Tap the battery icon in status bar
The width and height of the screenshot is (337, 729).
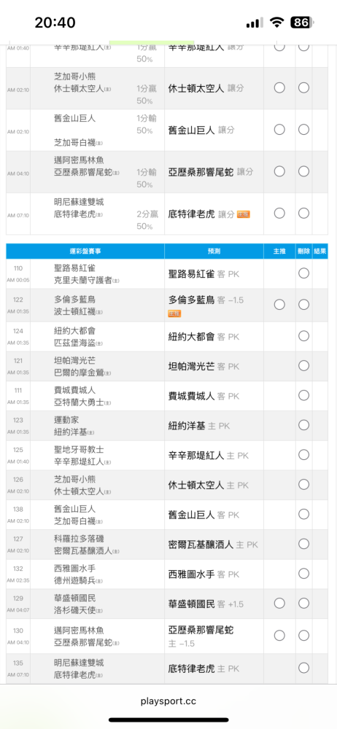point(303,23)
